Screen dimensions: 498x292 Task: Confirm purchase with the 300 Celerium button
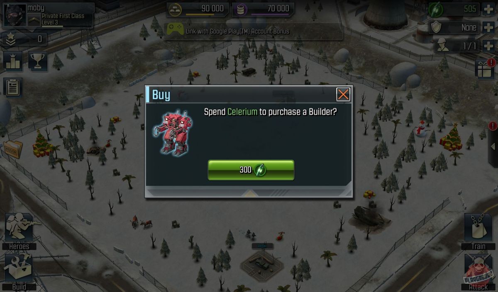coord(251,170)
